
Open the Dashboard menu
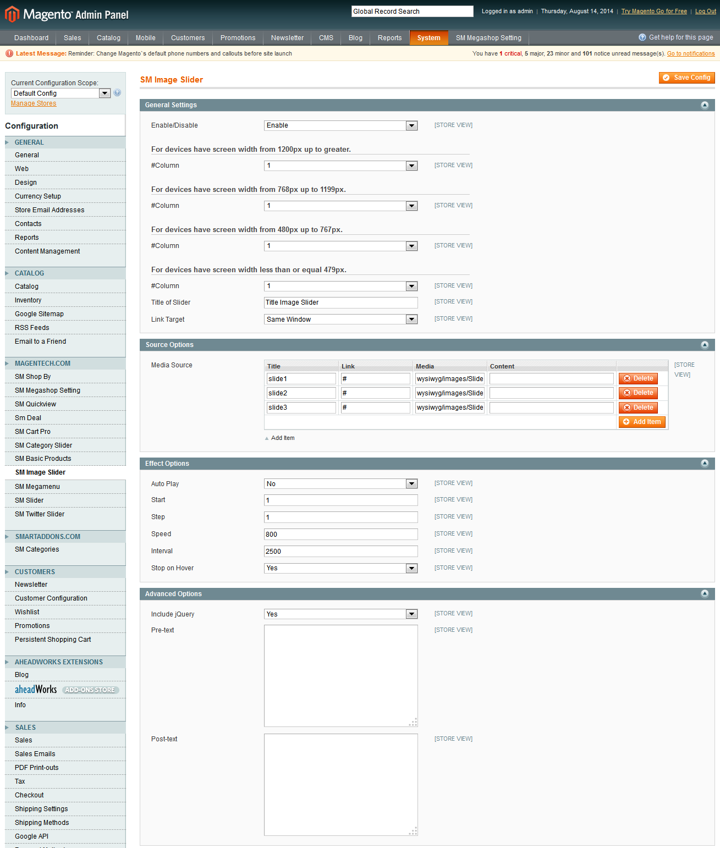[x=31, y=38]
